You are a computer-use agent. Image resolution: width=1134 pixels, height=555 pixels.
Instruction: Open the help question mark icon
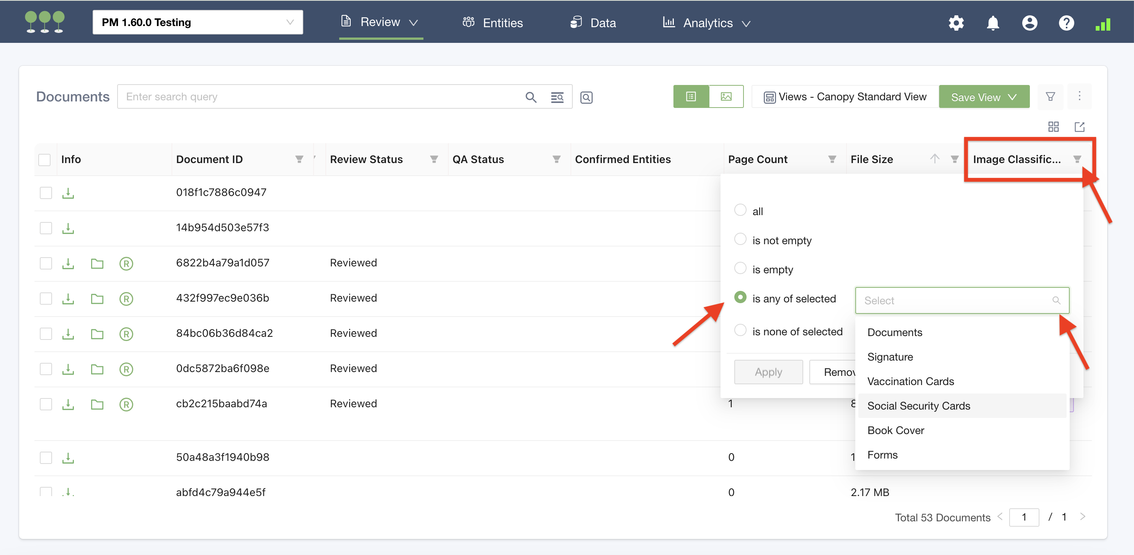tap(1066, 23)
